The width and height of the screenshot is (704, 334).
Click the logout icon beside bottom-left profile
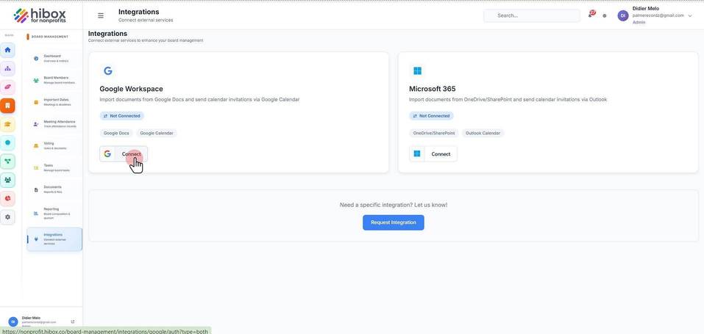click(x=73, y=322)
